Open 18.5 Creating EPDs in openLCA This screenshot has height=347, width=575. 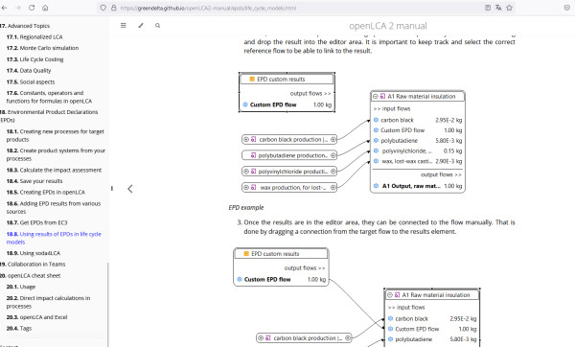(45, 193)
